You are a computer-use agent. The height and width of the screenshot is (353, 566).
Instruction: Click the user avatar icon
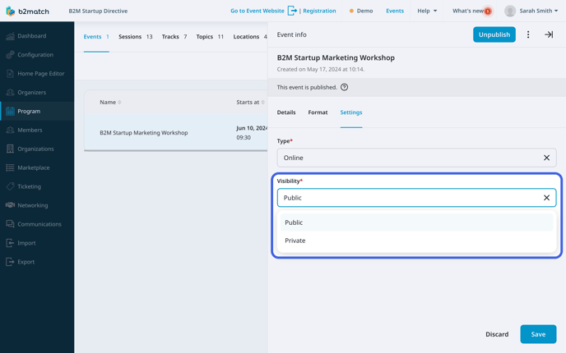coord(510,11)
